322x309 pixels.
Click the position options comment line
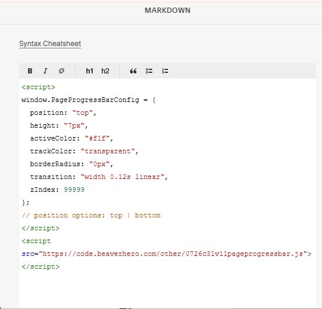click(91, 216)
